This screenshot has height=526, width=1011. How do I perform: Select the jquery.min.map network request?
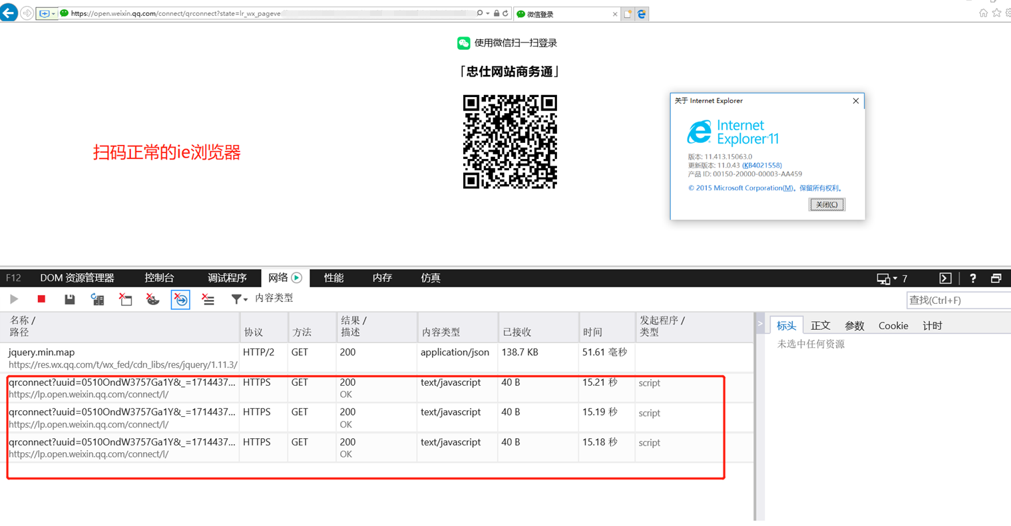[377, 358]
